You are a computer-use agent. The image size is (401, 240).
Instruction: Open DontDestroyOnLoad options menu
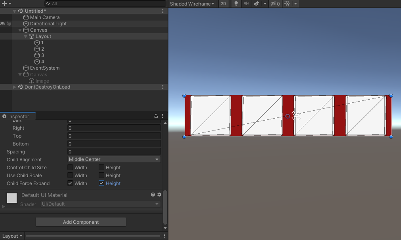tap(163, 87)
